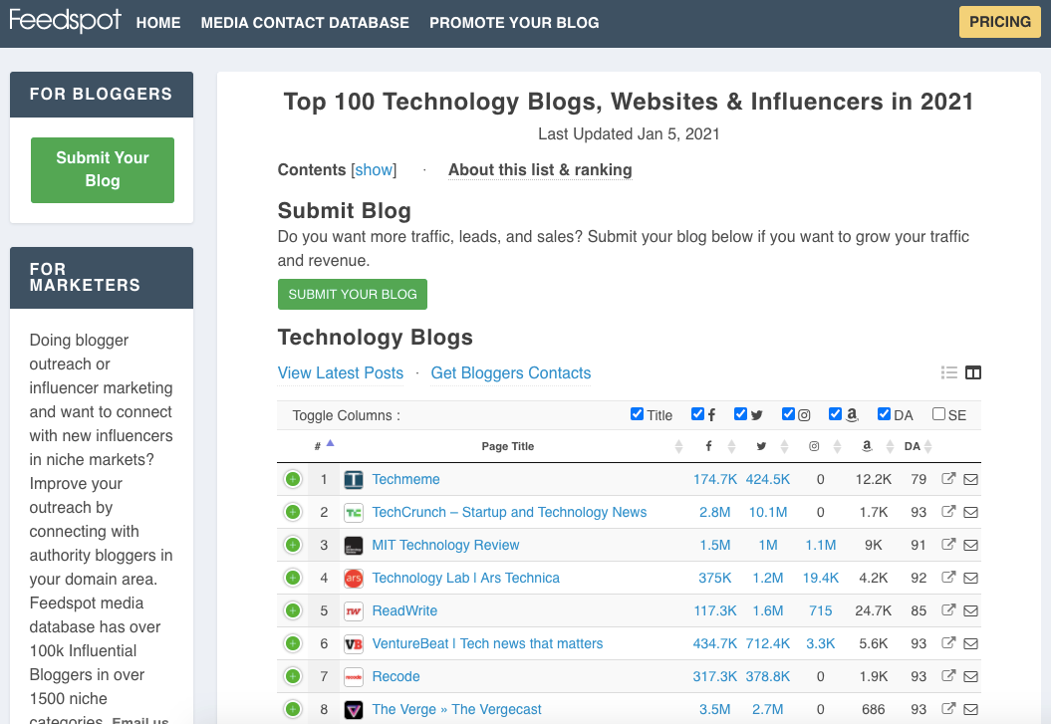The image size is (1051, 724).
Task: Sort table by rank number column
Action: coord(324,446)
